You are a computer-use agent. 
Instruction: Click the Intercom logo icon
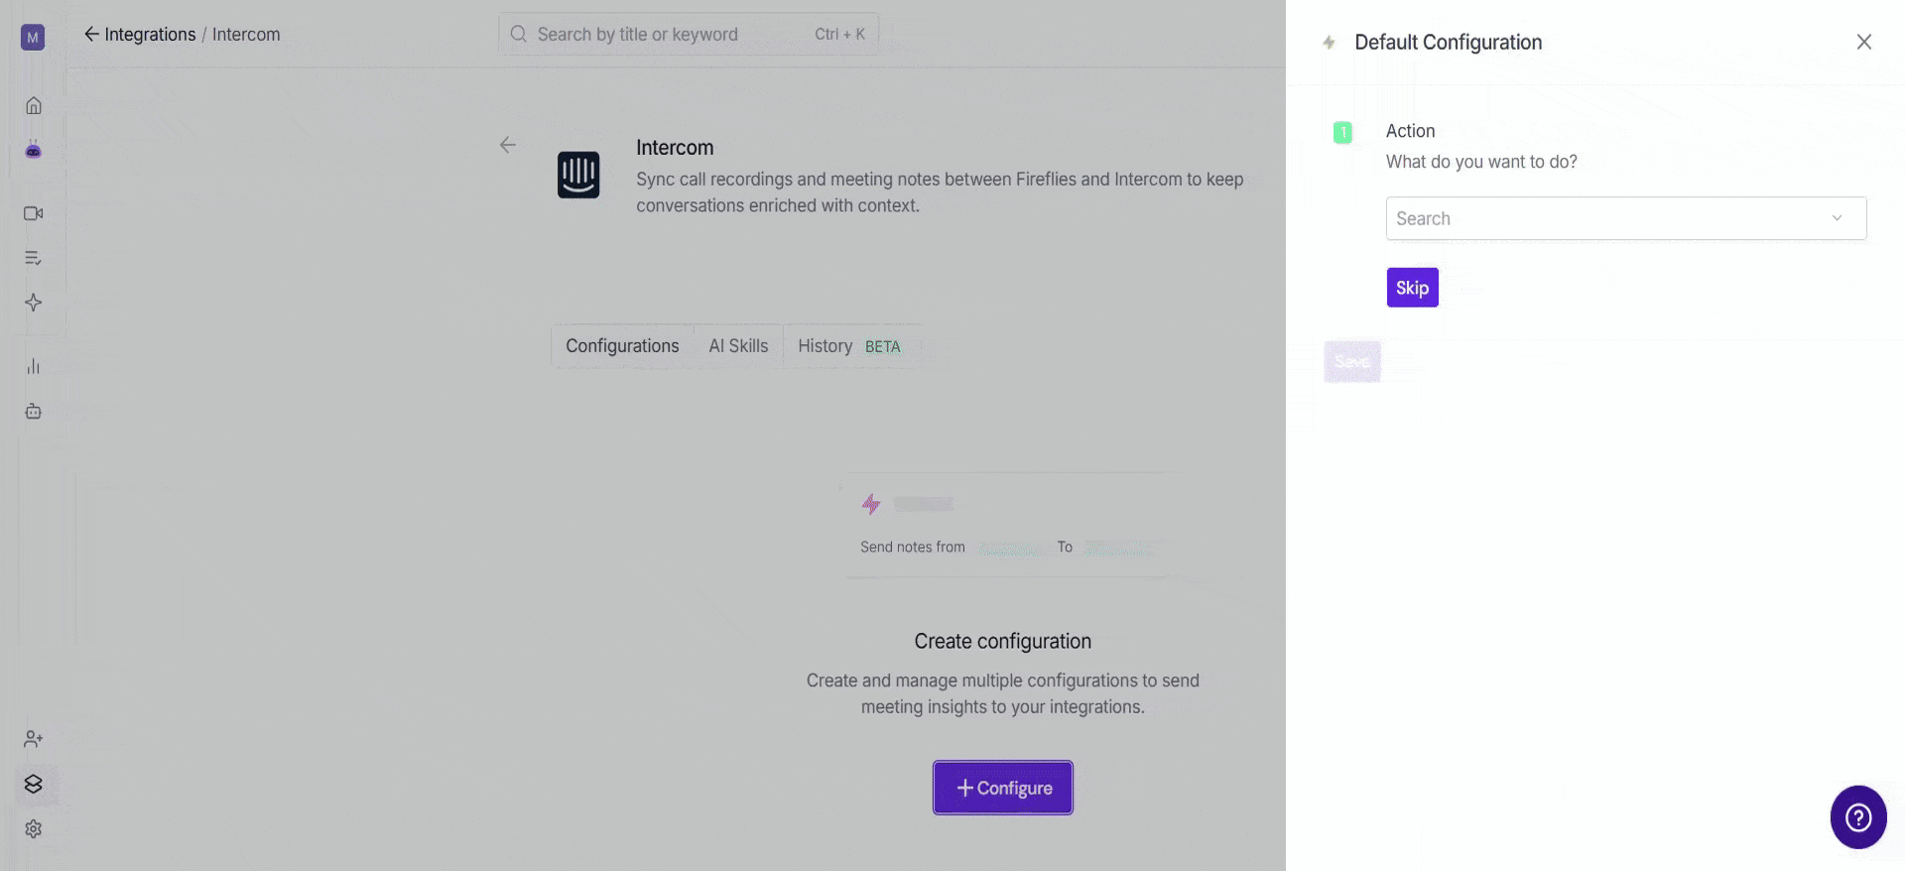pos(578,175)
